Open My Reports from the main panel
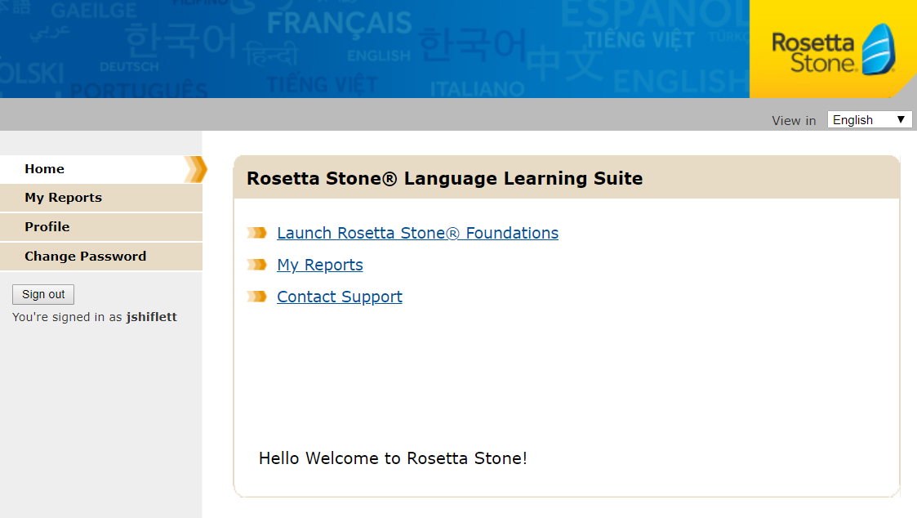Screen dimensions: 917x518 tap(319, 265)
